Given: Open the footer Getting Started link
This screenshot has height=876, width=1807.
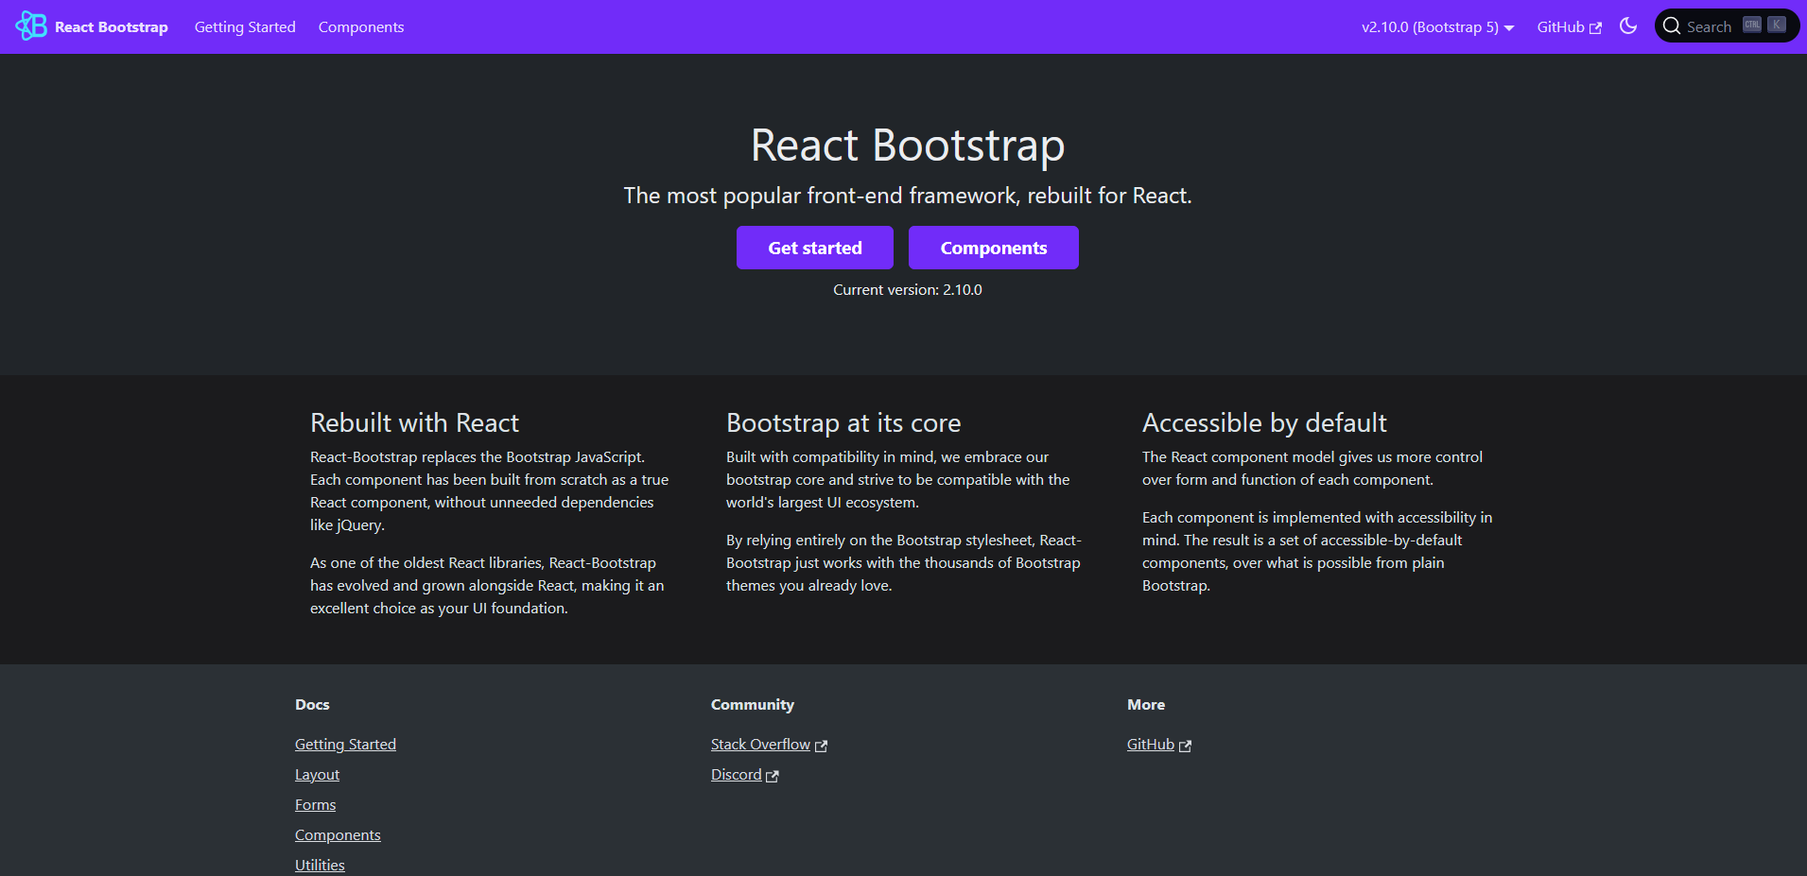Looking at the screenshot, I should pyautogui.click(x=345, y=745).
